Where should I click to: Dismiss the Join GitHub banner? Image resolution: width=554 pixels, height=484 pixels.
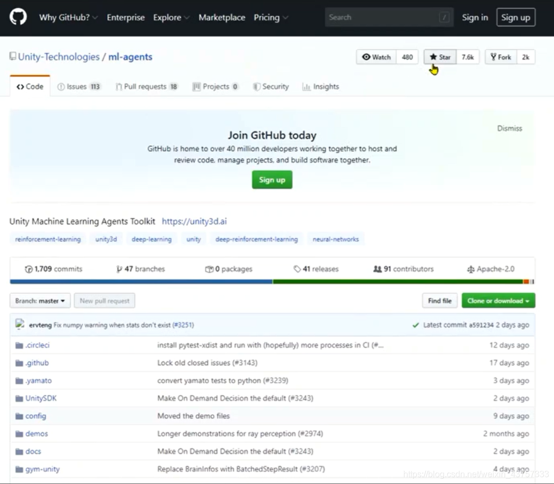(x=509, y=128)
